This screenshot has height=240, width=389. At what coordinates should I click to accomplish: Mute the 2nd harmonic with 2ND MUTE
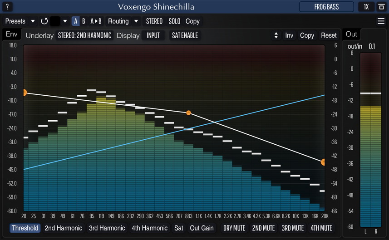coord(263,228)
